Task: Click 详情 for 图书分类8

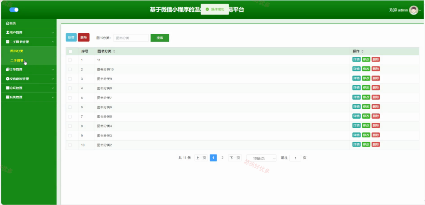Action: pos(356,88)
